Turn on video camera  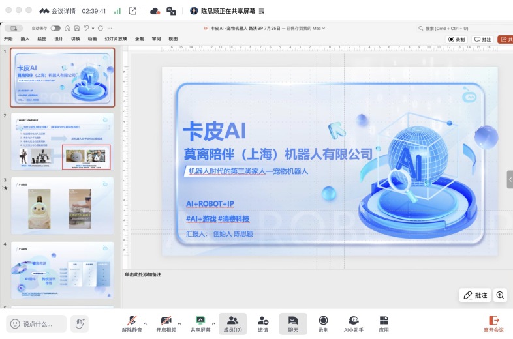(166, 323)
